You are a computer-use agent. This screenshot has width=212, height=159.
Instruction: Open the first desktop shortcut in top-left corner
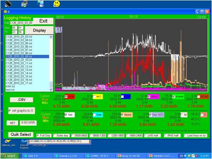[x=8, y=4]
